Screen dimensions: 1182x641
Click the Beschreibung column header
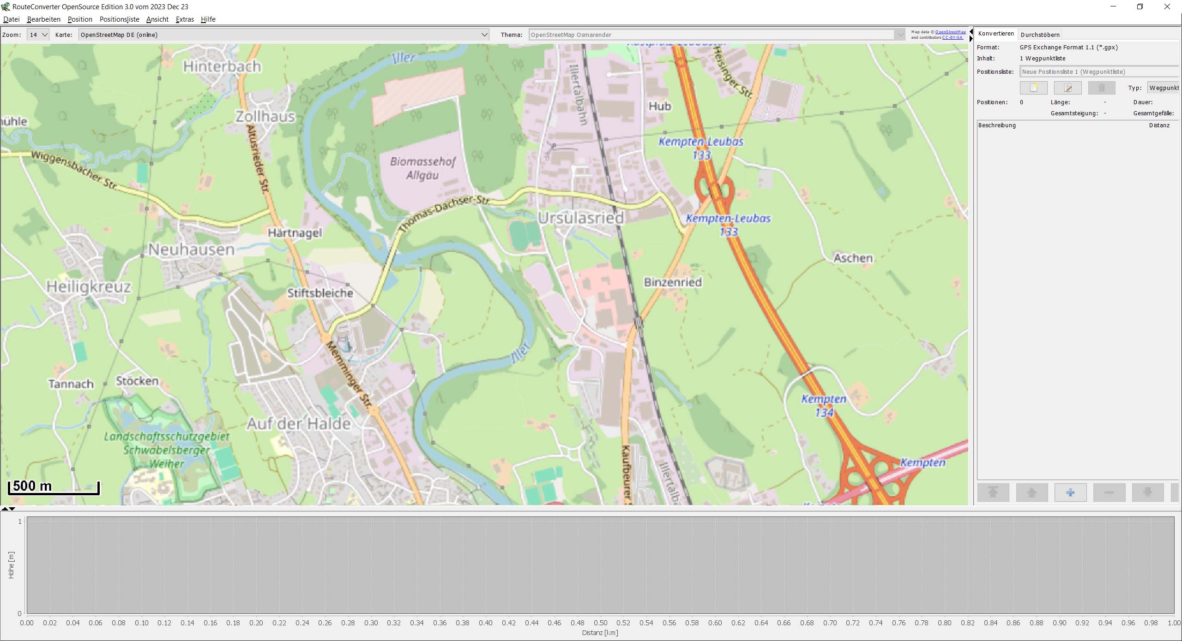tap(997, 125)
